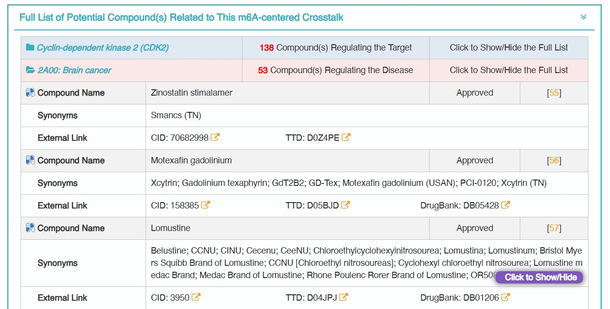Click the folder icon next to Cyclin-dependent kinase 2
The width and height of the screenshot is (610, 309).
coord(30,48)
